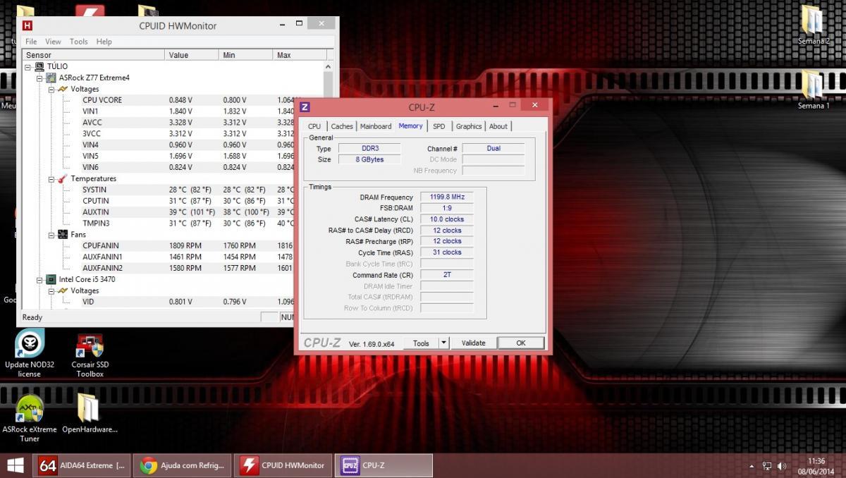Click the Min column header
The width and height of the screenshot is (846, 478).
point(246,55)
